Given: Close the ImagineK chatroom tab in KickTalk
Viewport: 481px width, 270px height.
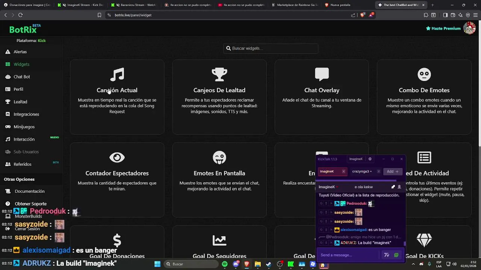Looking at the screenshot, I should (x=343, y=171).
